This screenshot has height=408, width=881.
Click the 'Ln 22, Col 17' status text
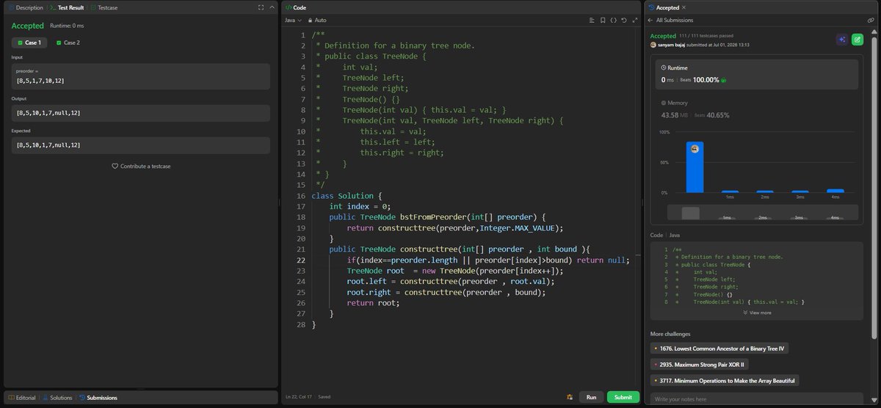pyautogui.click(x=300, y=398)
